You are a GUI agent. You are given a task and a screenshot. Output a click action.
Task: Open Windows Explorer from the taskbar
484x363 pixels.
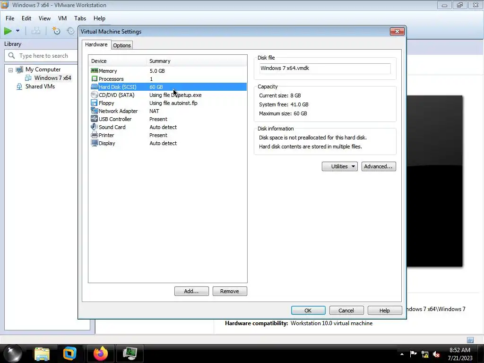coord(42,354)
